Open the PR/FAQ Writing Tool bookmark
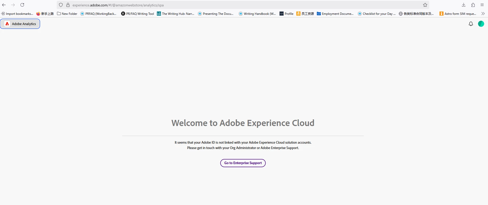This screenshot has width=488, height=205. click(x=137, y=14)
